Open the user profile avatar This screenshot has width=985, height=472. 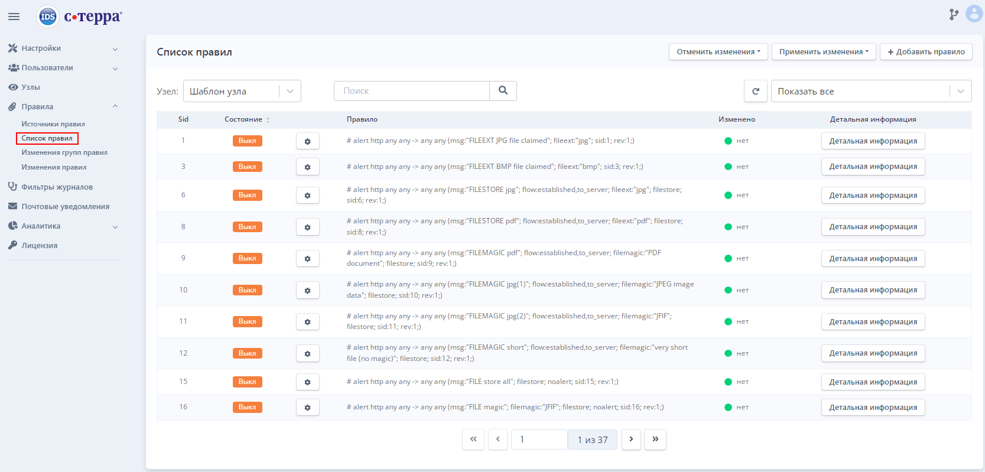974,14
